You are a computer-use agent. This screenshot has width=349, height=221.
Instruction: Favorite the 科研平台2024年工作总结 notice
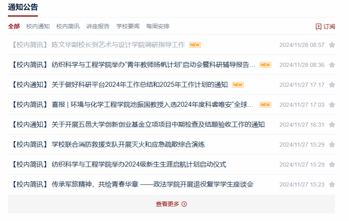click(332, 85)
